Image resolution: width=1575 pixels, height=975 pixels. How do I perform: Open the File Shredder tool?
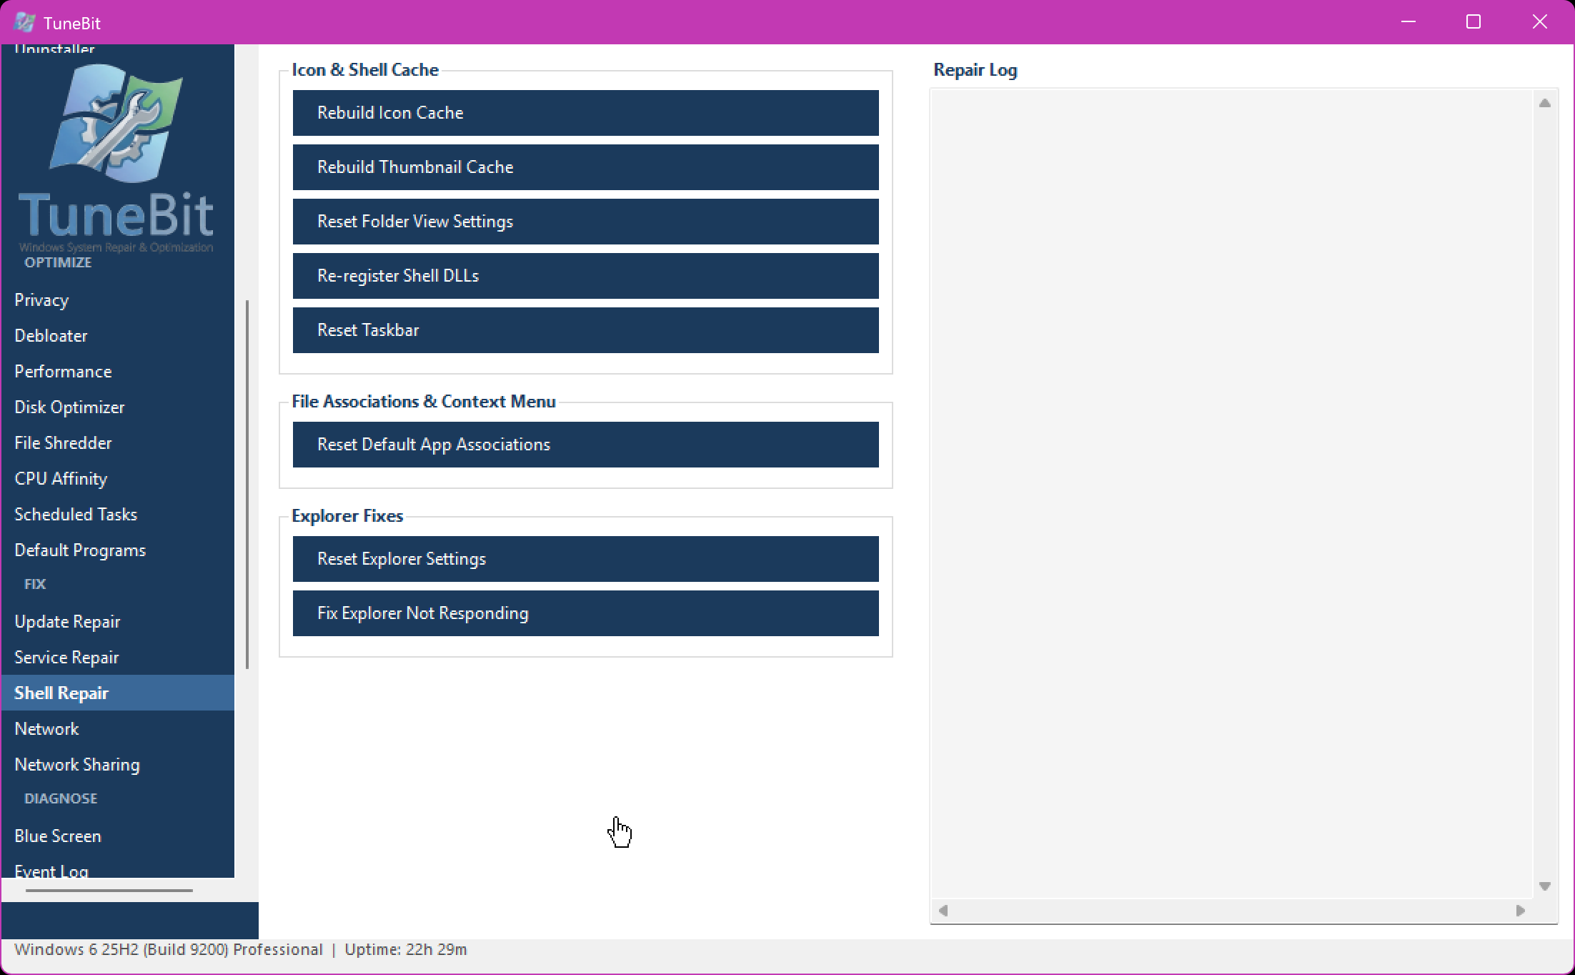click(x=118, y=443)
